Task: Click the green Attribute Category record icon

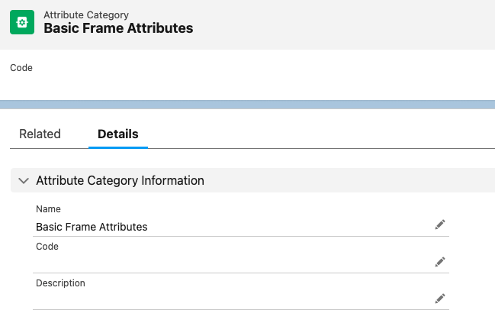Action: (22, 22)
